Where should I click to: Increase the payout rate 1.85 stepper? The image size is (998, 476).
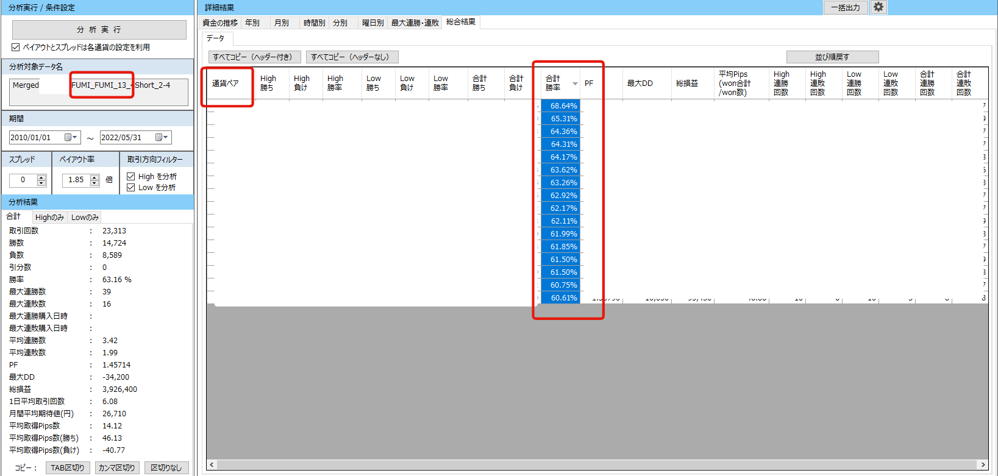[94, 177]
